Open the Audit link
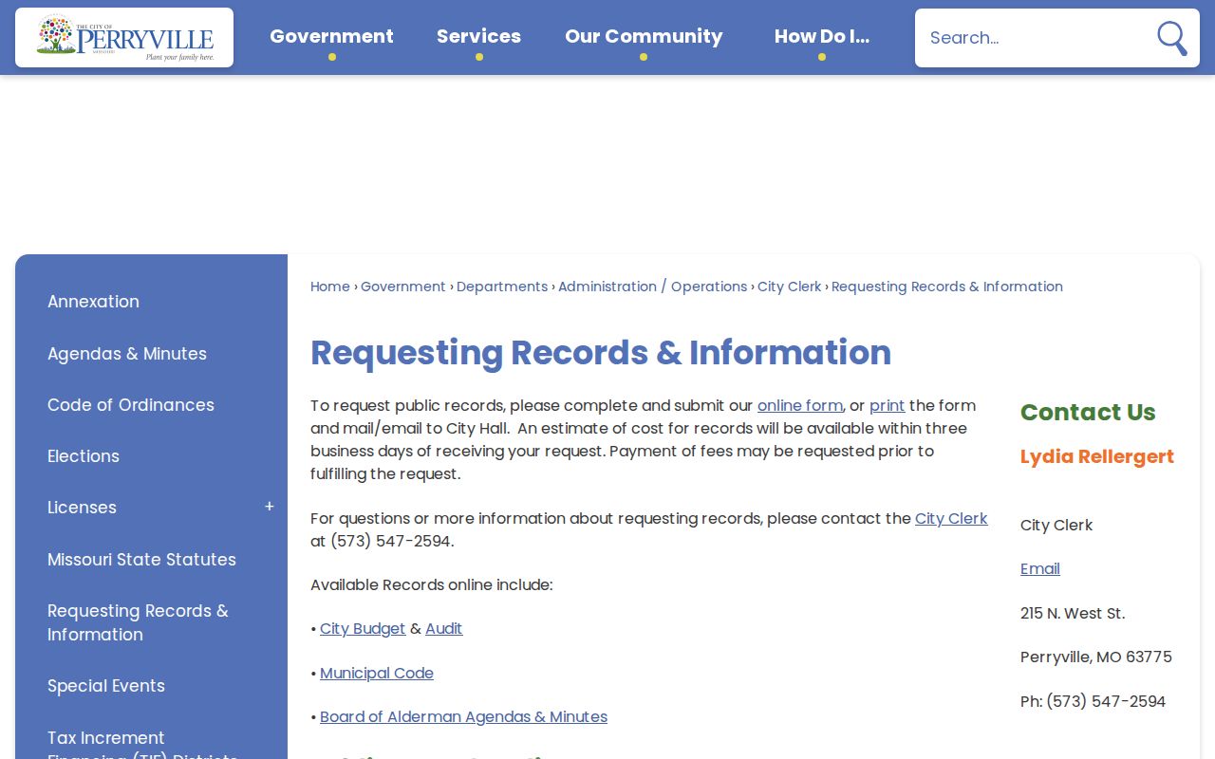The image size is (1215, 759). tap(444, 628)
